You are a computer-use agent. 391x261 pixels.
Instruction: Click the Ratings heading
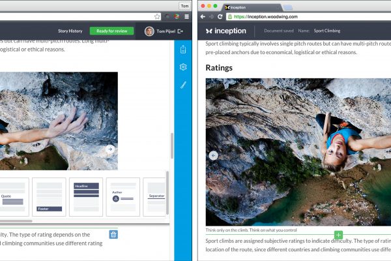click(x=219, y=68)
